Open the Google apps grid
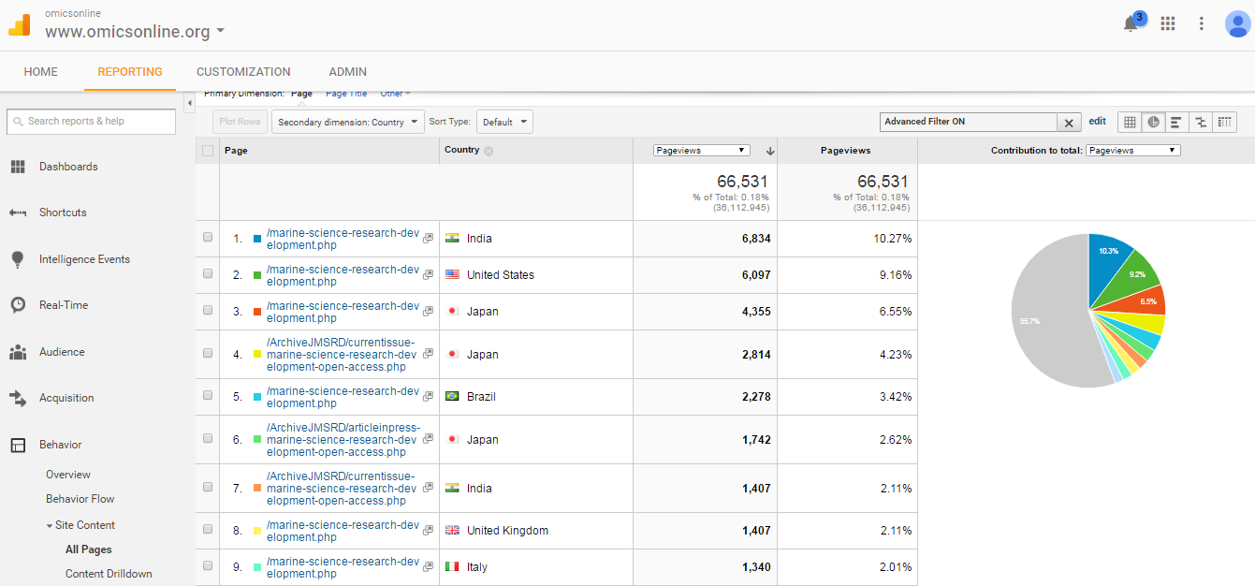 [1167, 23]
